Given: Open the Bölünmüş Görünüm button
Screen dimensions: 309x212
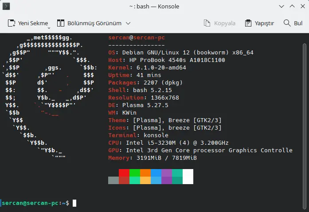Looking at the screenshot, I should (89, 23).
